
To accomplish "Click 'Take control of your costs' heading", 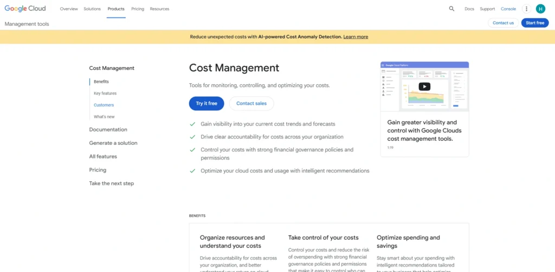I will 323,237.
